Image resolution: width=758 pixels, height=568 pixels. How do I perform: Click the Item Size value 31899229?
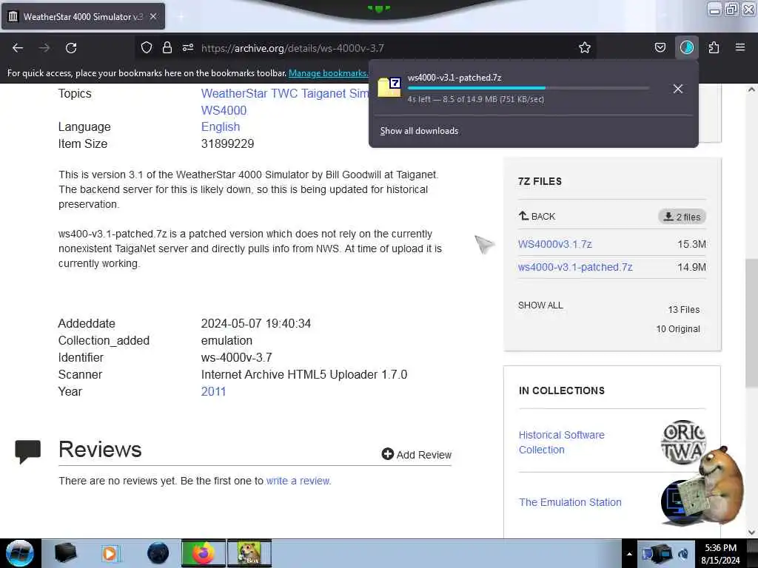(228, 143)
